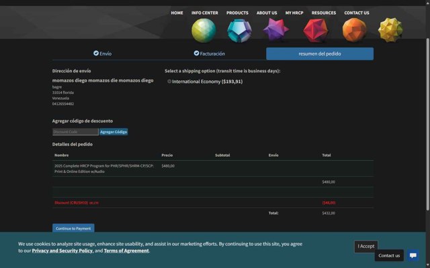
Task: Click the Agregar Código button
Action: pos(114,132)
